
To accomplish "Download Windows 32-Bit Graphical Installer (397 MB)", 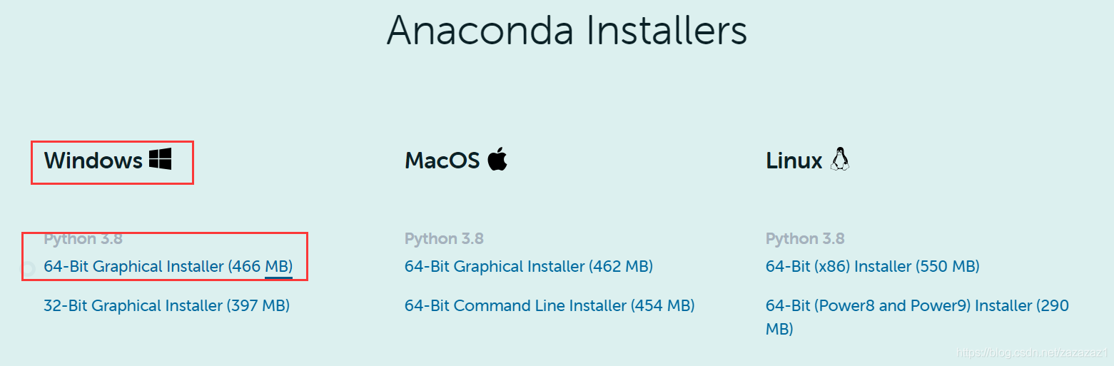I will tap(167, 306).
